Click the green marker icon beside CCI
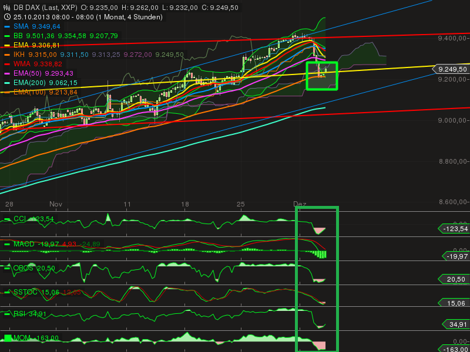The image size is (470, 352). (6, 218)
